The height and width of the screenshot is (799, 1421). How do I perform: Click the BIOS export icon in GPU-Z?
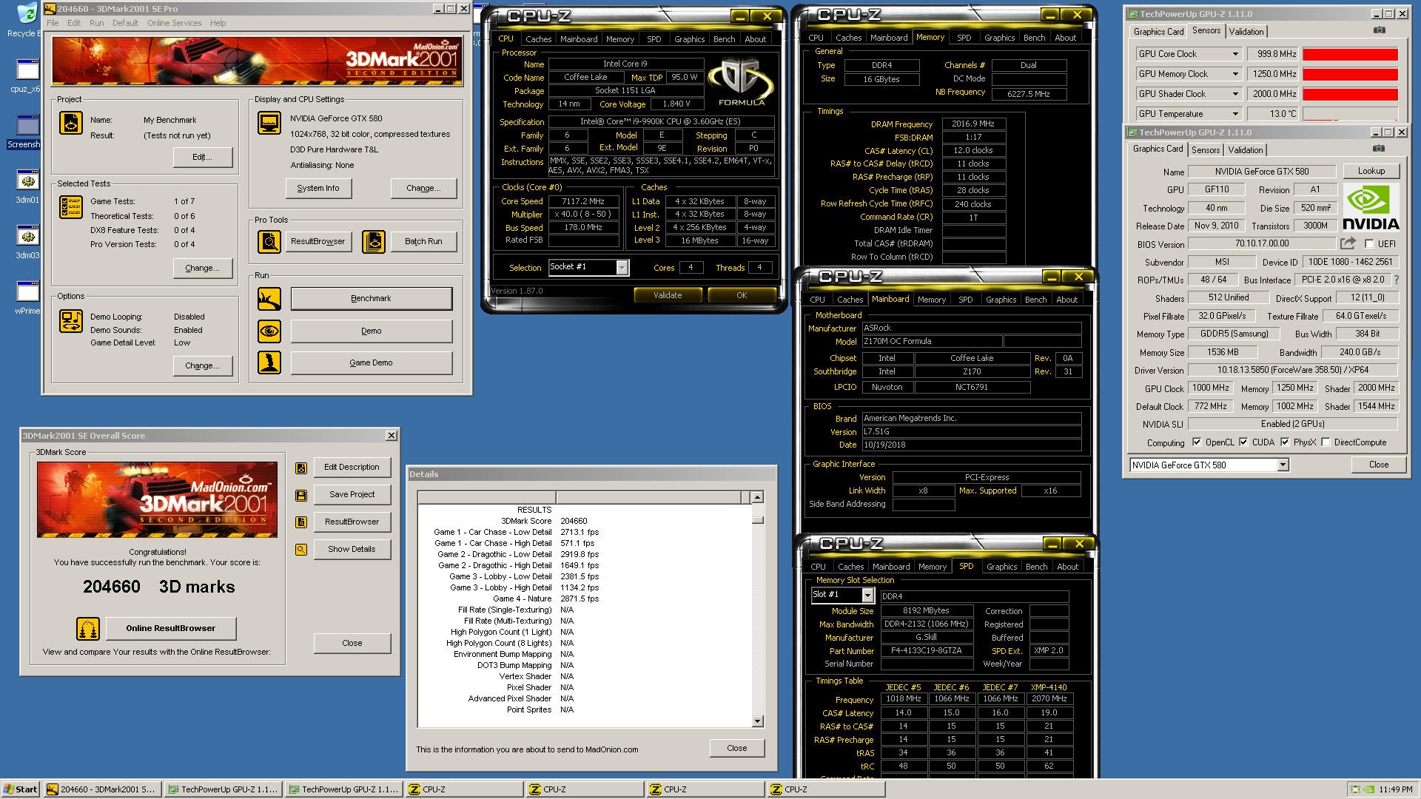point(1348,243)
